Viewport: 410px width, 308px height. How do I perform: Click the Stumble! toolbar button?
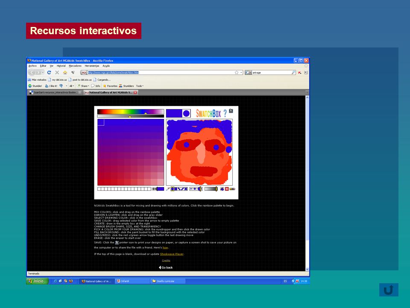35,86
